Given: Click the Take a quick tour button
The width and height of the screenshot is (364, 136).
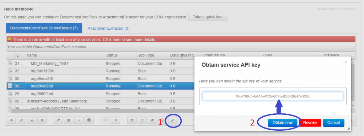Looking at the screenshot, I should [x=208, y=17].
